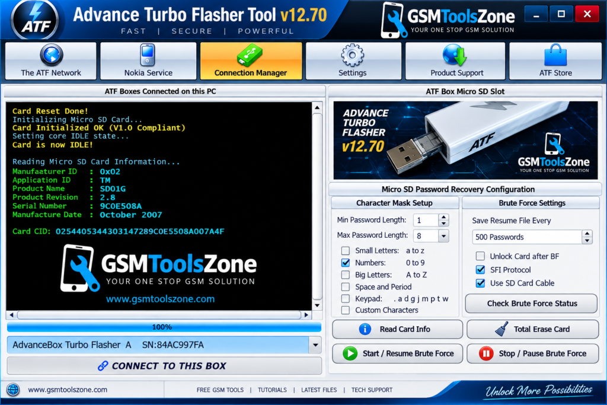Click the globe icon in the bottom status bar
The image size is (607, 405).
click(x=13, y=390)
